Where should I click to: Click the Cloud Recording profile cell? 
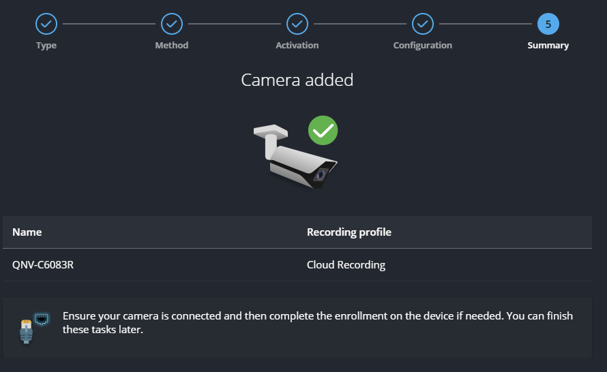pos(346,265)
